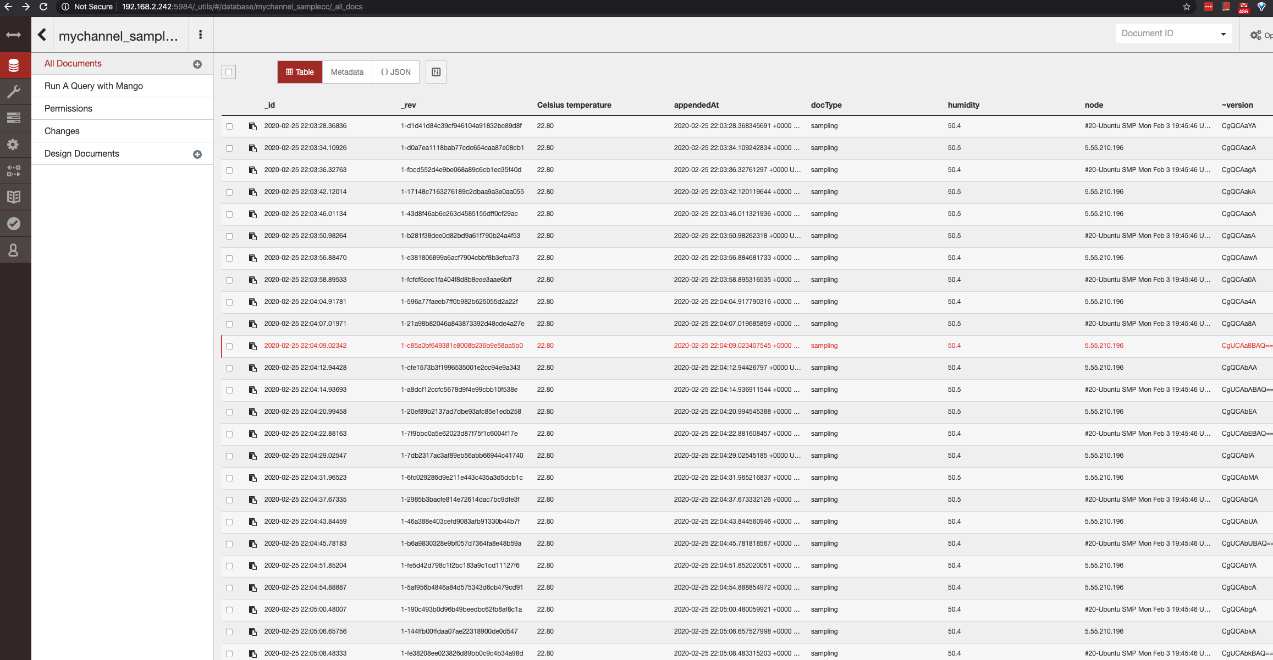Image resolution: width=1273 pixels, height=660 pixels.
Task: Open Run A Query with Mango
Action: pyautogui.click(x=93, y=86)
